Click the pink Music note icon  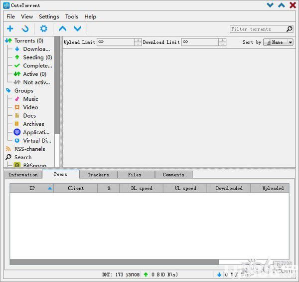click(17, 99)
